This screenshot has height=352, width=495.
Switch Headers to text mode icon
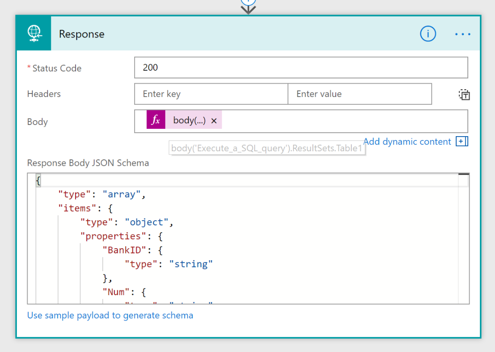(464, 95)
